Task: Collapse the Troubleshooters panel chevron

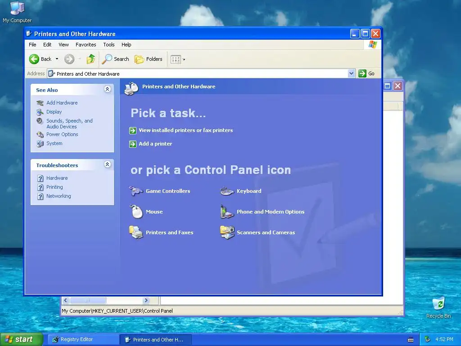Action: (x=108, y=164)
